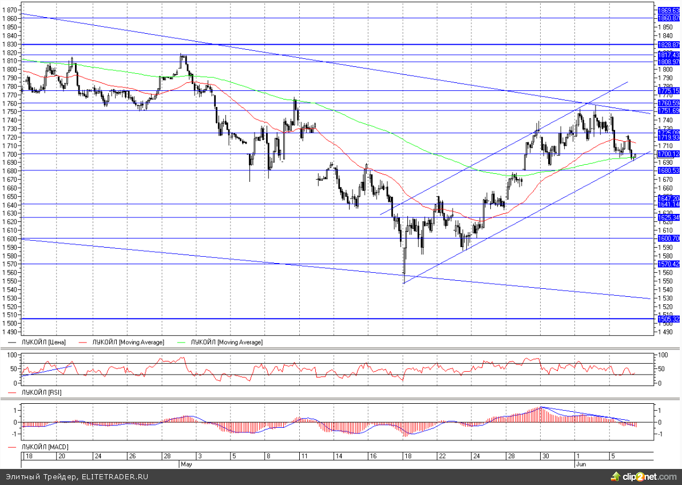This screenshot has height=485, width=682.
Task: Click the clip2net logo icon
Action: click(616, 476)
